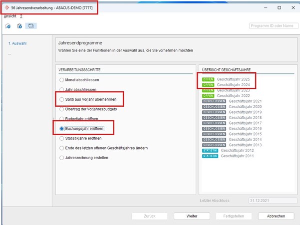The width and height of the screenshot is (300, 225).
Task: Close the Jahresendverarbeitung window
Action: point(293,7)
